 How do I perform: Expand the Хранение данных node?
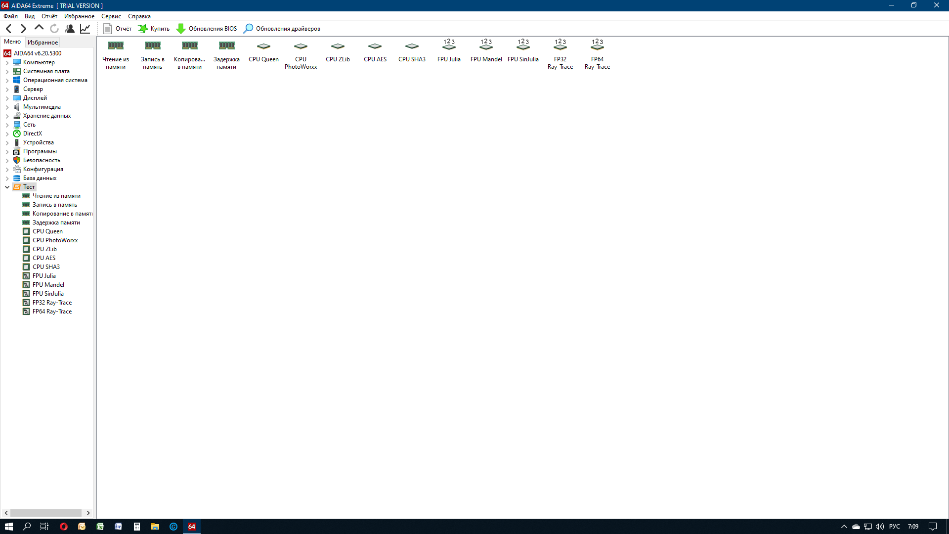pos(7,116)
